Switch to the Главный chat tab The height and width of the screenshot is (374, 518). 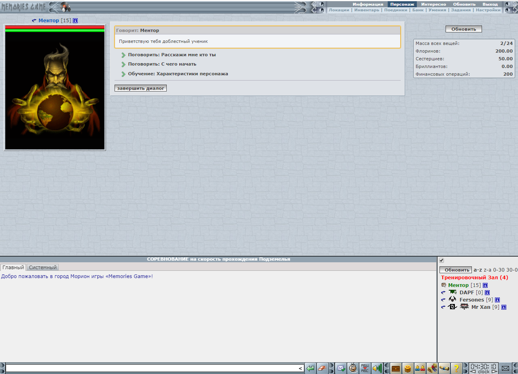tap(13, 268)
